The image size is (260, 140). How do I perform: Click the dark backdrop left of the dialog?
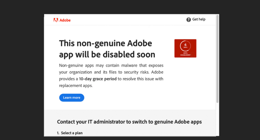pyautogui.click(x=22, y=74)
